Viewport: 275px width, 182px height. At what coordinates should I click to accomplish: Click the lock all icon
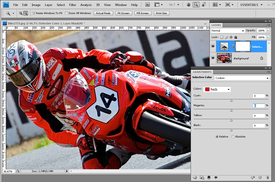[236, 37]
